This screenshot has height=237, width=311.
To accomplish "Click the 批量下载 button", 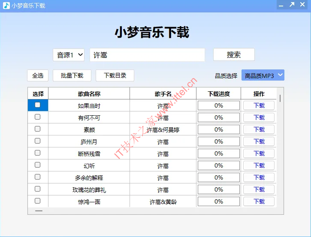I will (x=72, y=75).
